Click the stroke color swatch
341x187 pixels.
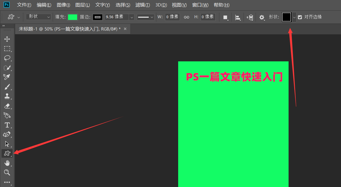point(97,17)
